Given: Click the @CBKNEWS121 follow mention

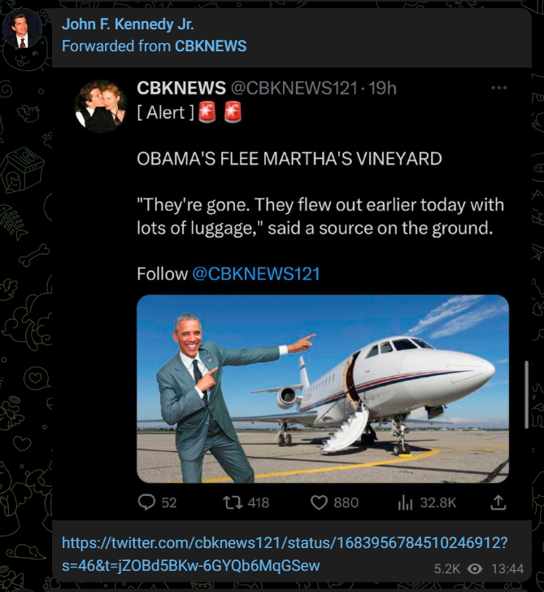Looking at the screenshot, I should coord(256,274).
